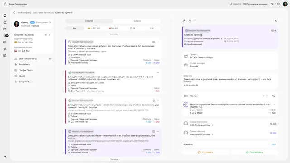
Task: Close the detail panel
Action: (275, 21)
